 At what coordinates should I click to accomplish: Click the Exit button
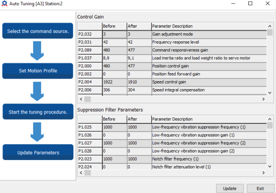260,188
